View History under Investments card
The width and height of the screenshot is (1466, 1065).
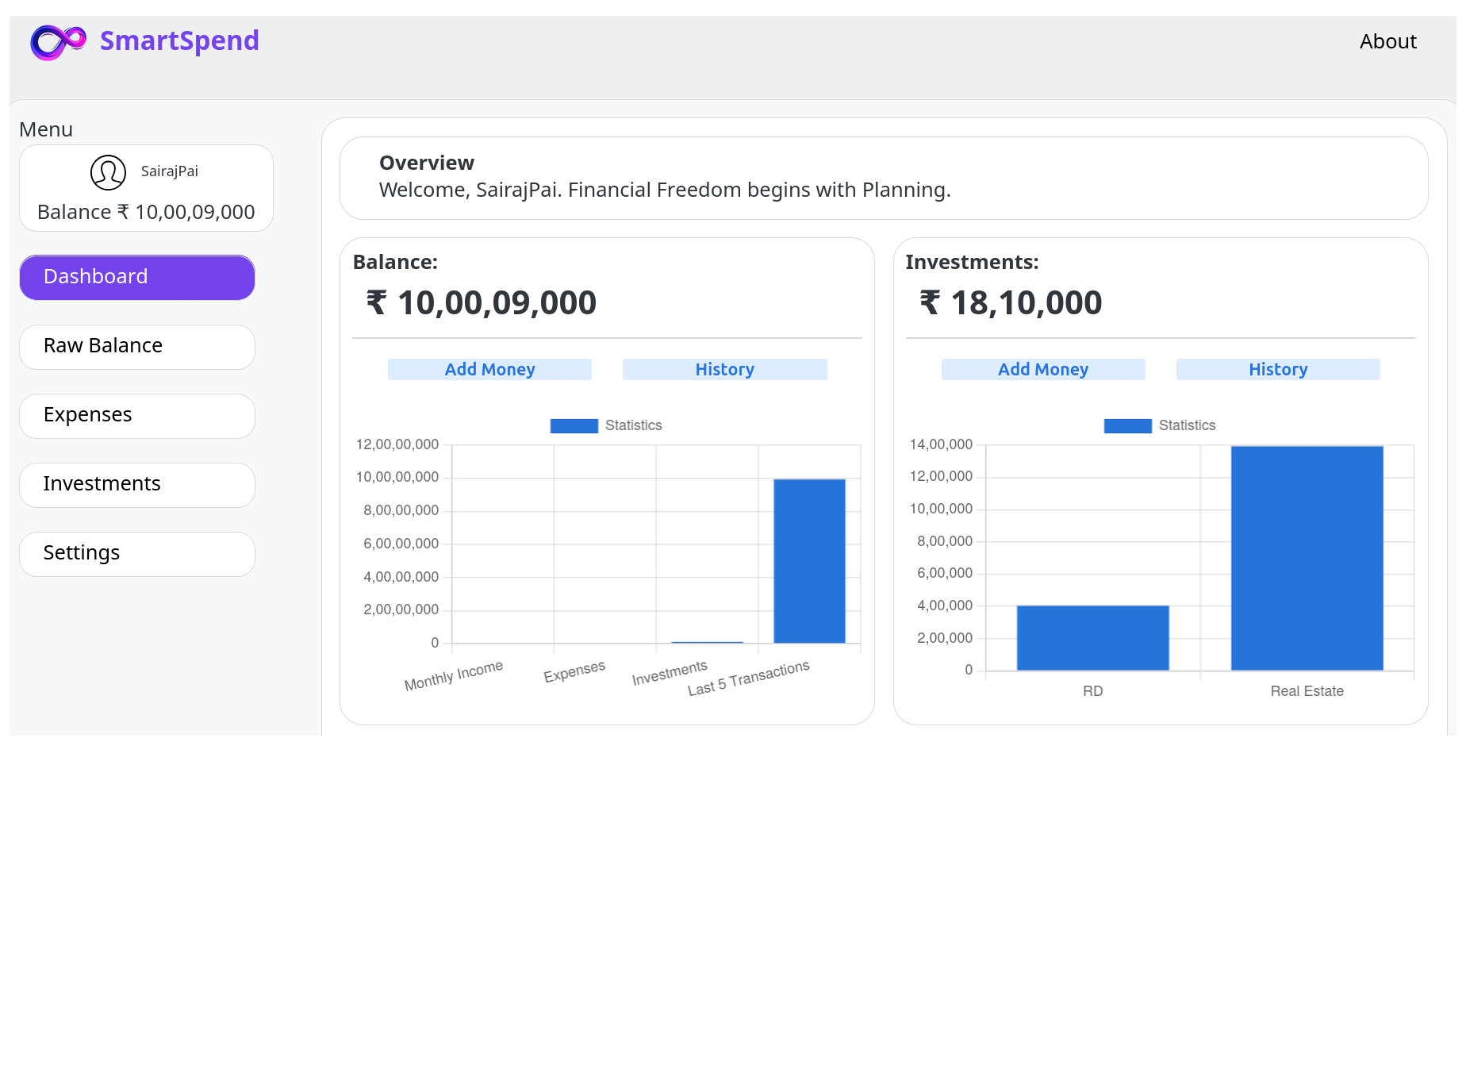point(1278,370)
